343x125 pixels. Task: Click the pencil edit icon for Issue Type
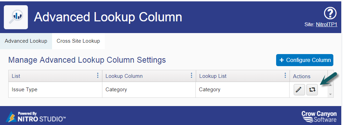pos(299,90)
